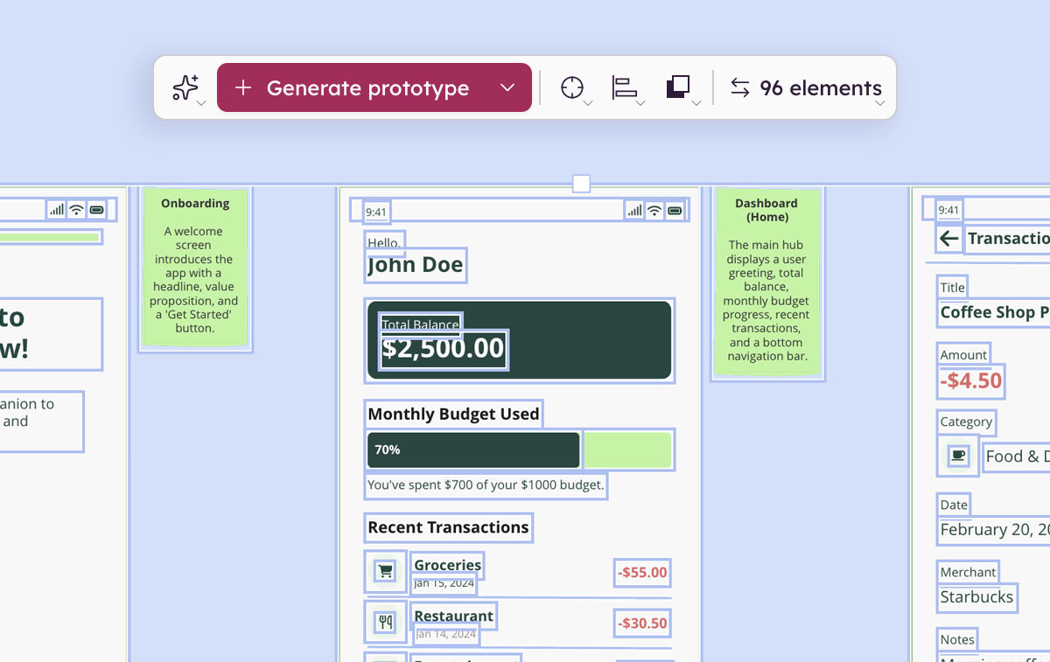The image size is (1050, 662).
Task: Open the Generate prototype dropdown chevron
Action: pos(508,87)
